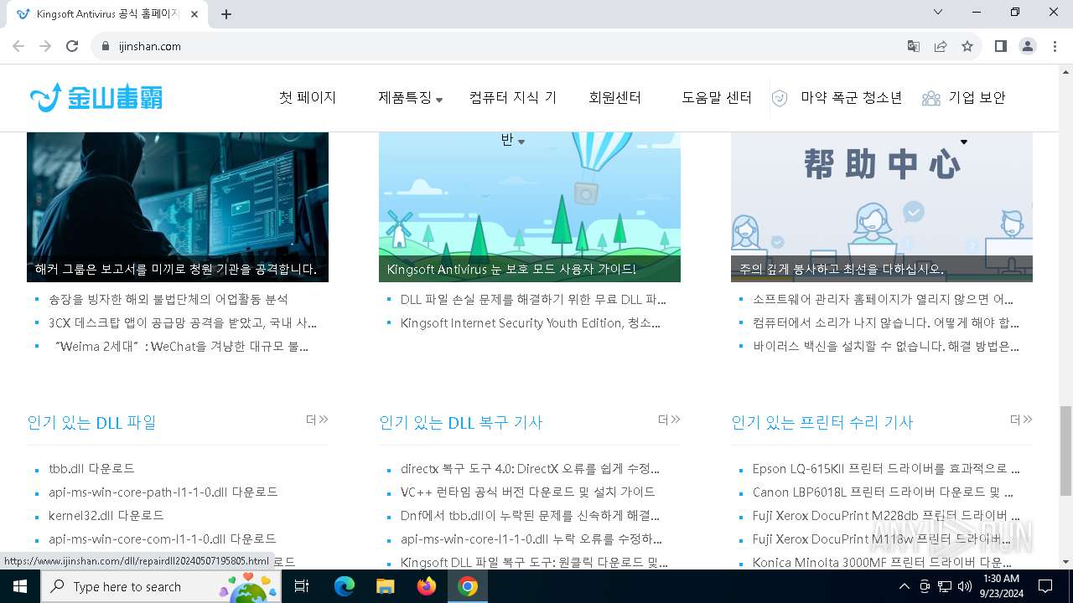Click the Windows taskbar search box
Screen dimensions: 1073x603
pos(160,586)
